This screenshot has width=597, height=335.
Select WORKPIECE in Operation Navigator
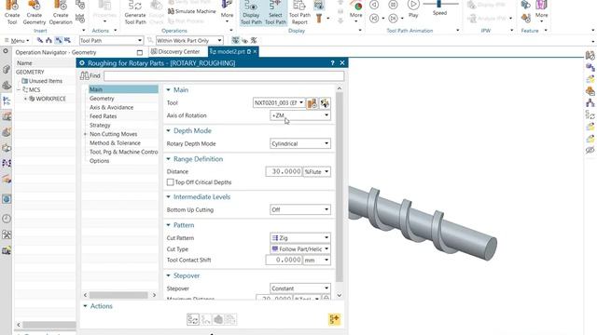tap(50, 99)
